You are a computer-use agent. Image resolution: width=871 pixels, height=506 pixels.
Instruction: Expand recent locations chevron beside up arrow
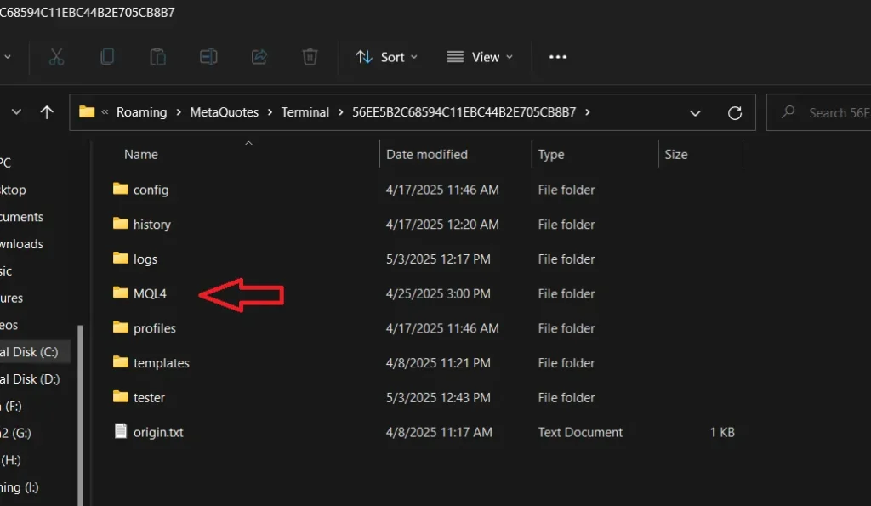pos(17,112)
